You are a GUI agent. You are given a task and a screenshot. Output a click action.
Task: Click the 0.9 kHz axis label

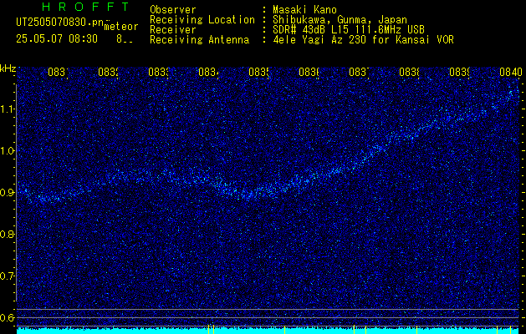click(7, 192)
